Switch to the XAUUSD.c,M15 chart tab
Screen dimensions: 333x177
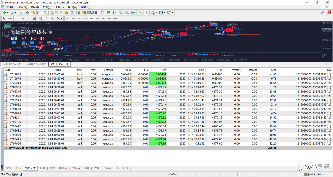(36, 64)
